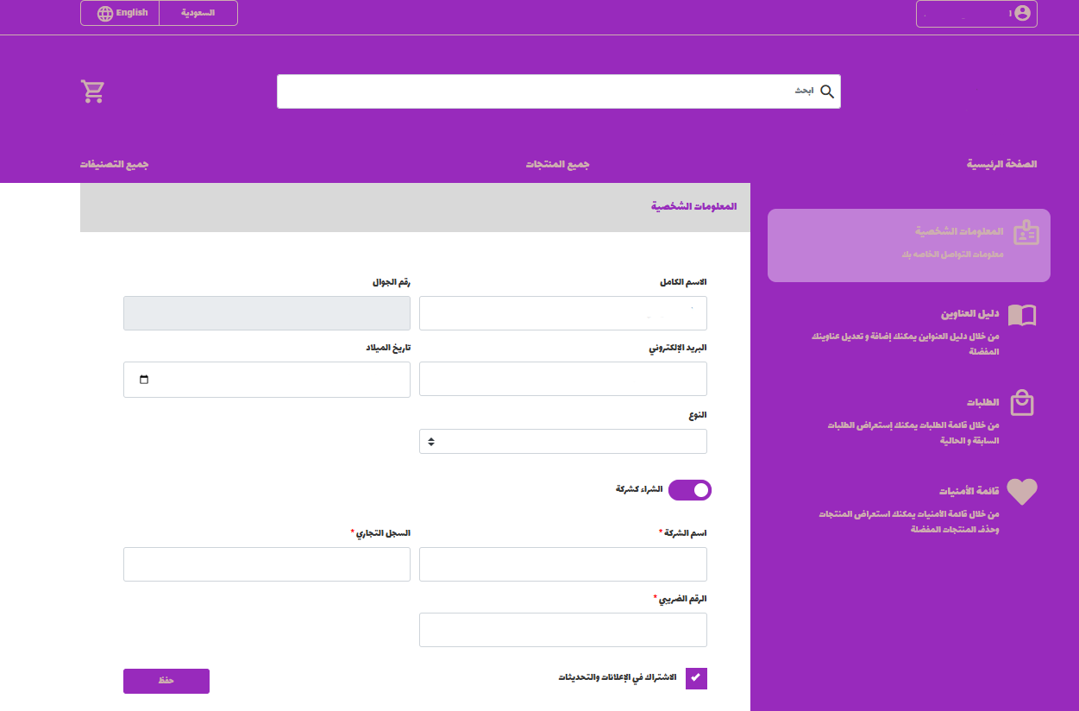Open جميع المنتجات all products menu
The image size is (1079, 711).
(557, 164)
